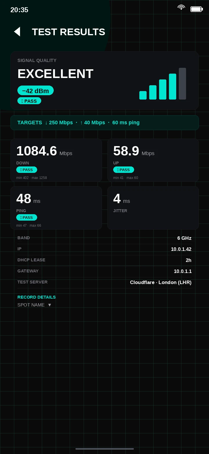Viewport: 209px width, 454px height.
Task: Select the 1084.6 Mbps download card
Action: point(56,160)
